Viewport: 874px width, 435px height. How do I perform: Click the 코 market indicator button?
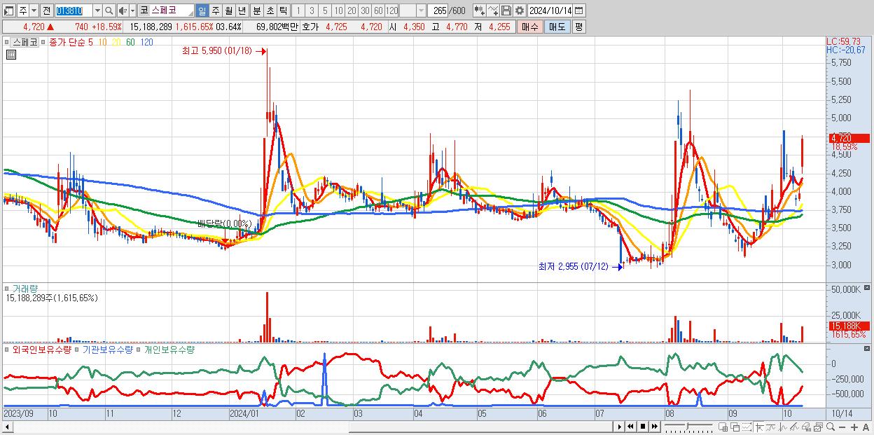[144, 11]
